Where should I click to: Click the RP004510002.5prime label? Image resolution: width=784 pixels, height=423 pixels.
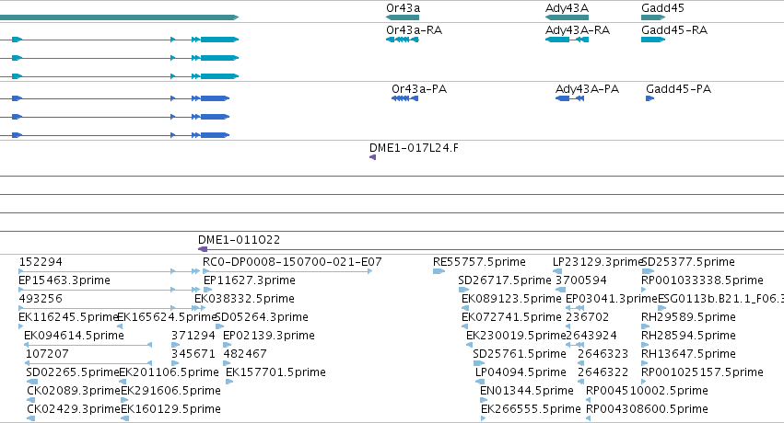click(647, 390)
